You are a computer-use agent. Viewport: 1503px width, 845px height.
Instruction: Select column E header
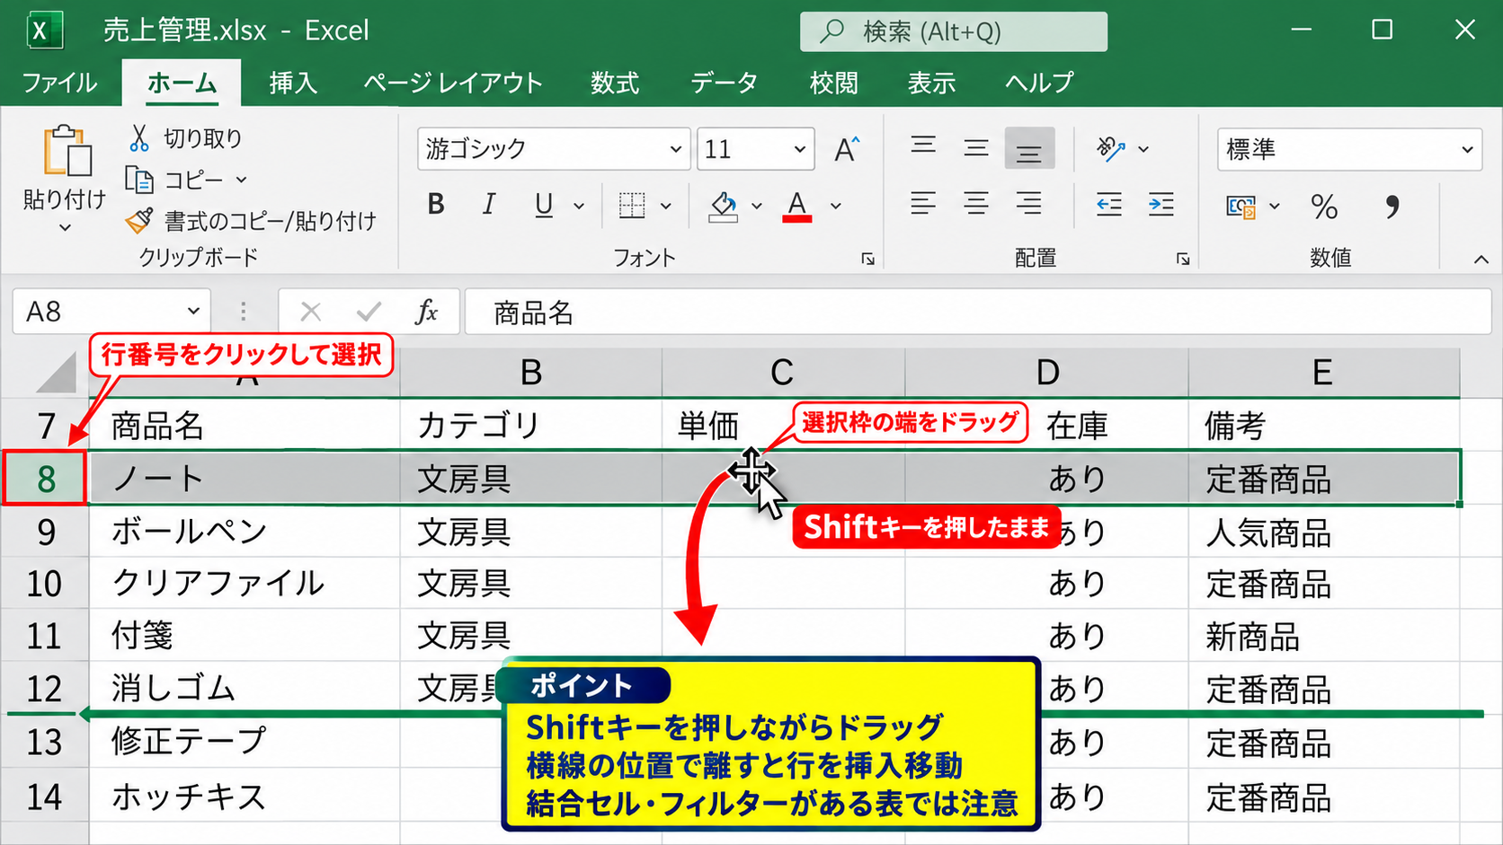[1323, 372]
